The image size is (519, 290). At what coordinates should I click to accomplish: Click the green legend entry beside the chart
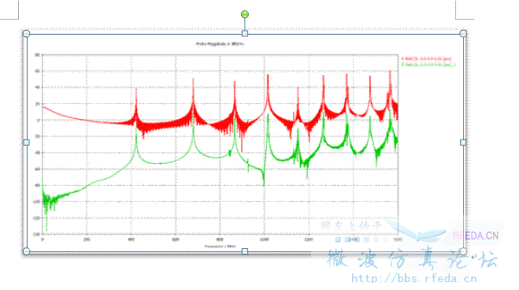(428, 65)
